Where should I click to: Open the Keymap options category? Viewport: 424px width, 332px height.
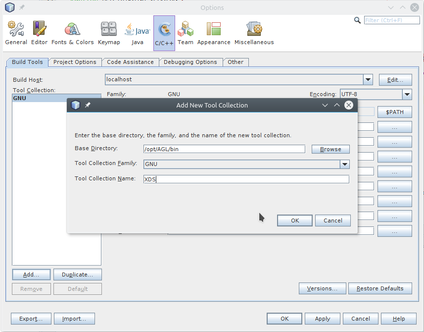point(109,33)
